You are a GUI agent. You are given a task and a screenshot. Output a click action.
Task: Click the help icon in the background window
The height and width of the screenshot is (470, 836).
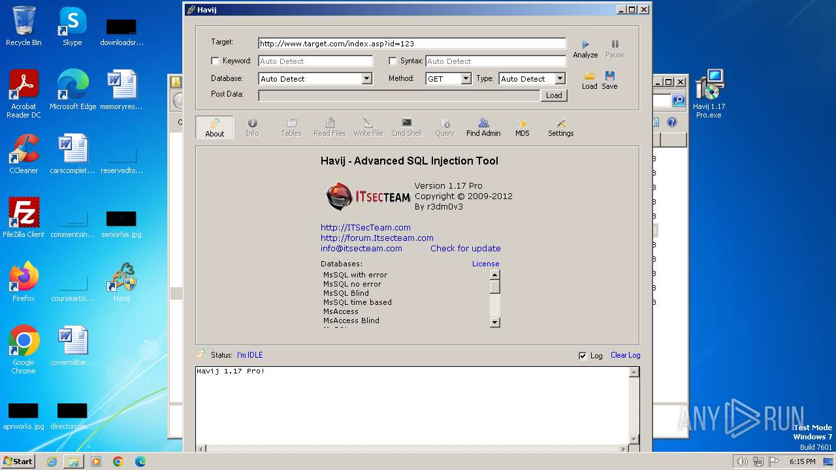coord(672,122)
